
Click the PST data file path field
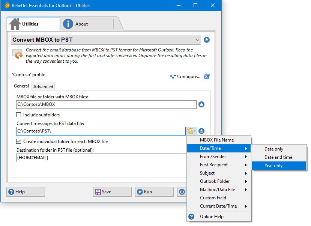[101, 131]
